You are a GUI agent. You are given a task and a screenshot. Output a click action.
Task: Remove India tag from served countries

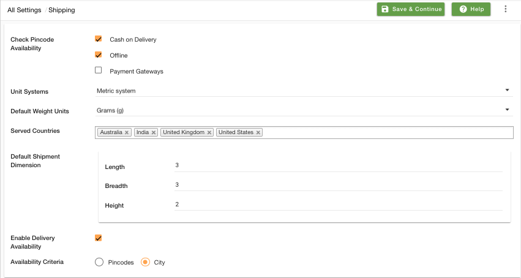154,132
